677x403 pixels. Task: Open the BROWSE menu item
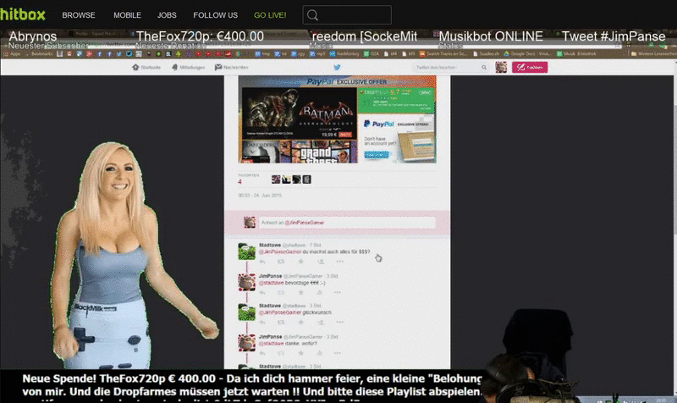[79, 15]
